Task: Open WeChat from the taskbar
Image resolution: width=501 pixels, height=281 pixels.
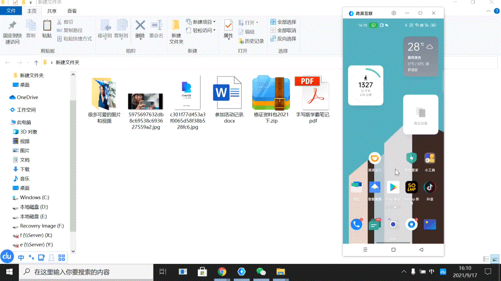Action: pos(261,272)
